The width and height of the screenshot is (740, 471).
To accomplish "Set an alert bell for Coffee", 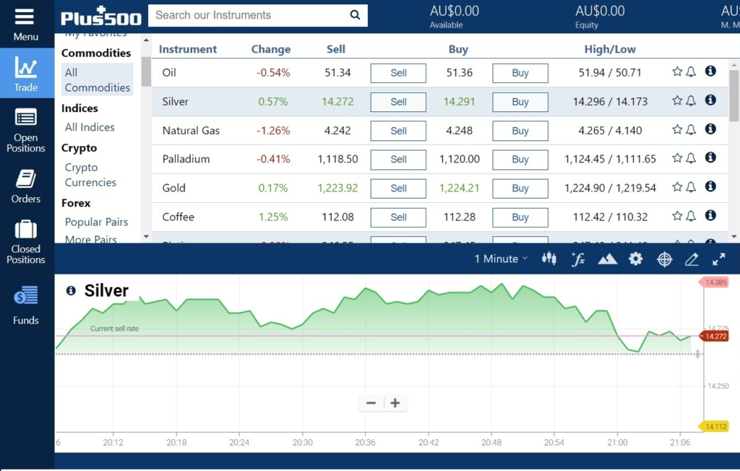I will tap(691, 216).
